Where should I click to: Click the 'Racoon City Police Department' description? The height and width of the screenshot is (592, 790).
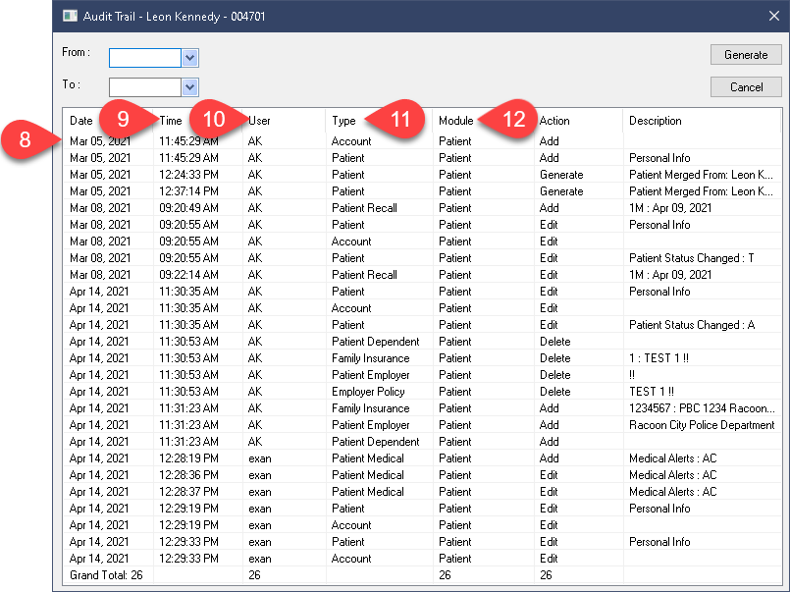click(702, 425)
